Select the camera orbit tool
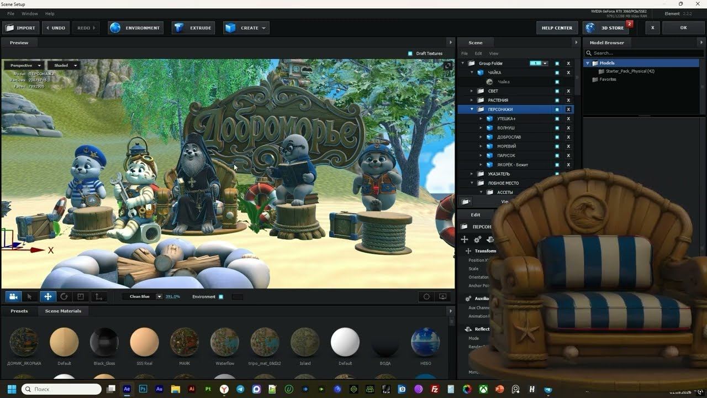This screenshot has height=398, width=707. (14, 297)
